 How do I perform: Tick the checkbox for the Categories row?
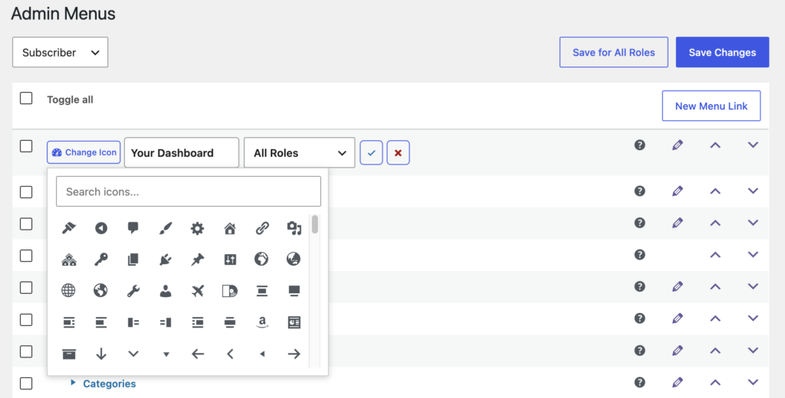[x=26, y=383]
